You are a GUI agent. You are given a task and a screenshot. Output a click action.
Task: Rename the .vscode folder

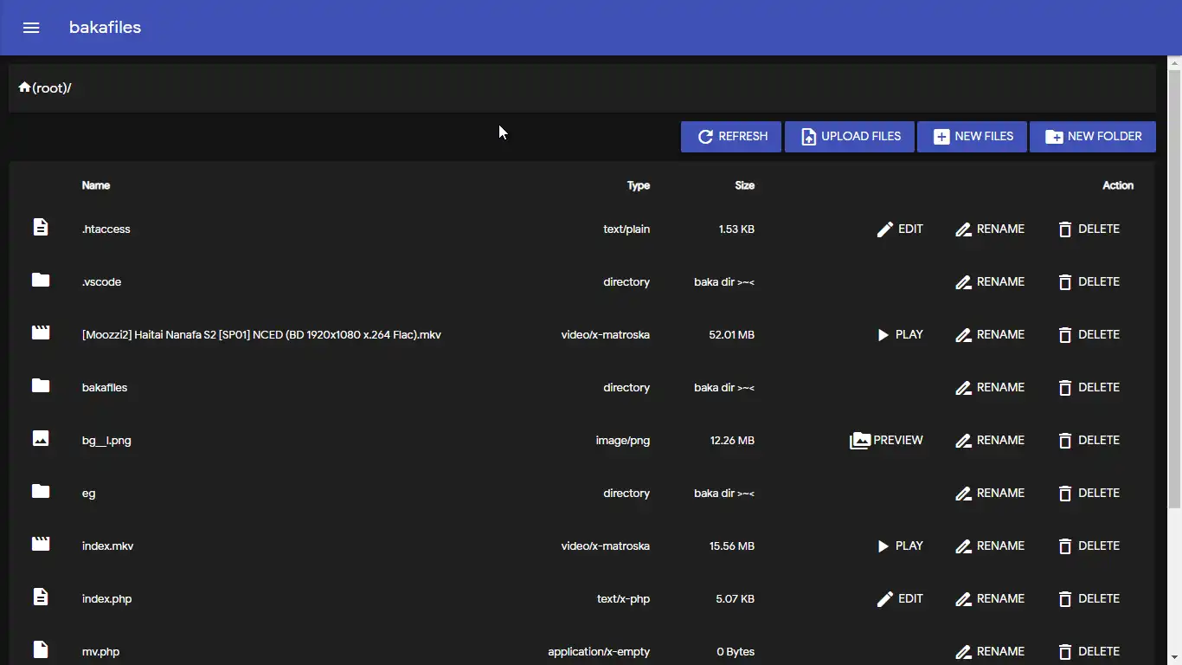(990, 282)
